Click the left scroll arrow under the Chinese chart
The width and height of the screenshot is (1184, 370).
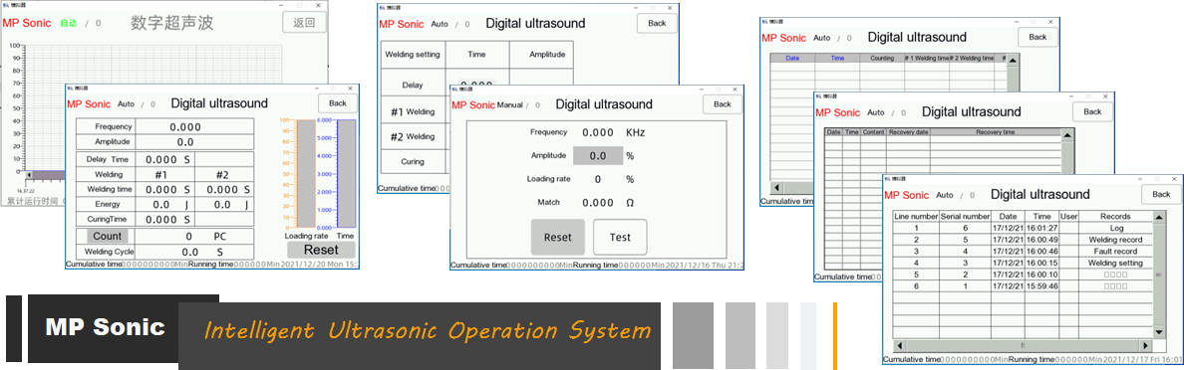[29, 175]
